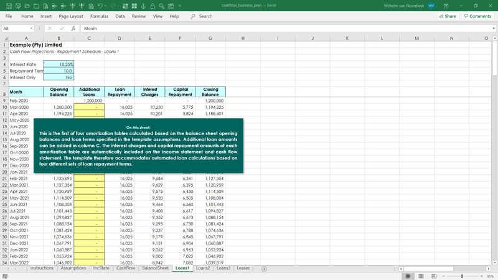Open the File menu
This screenshot has width=498, height=280.
click(x=9, y=16)
